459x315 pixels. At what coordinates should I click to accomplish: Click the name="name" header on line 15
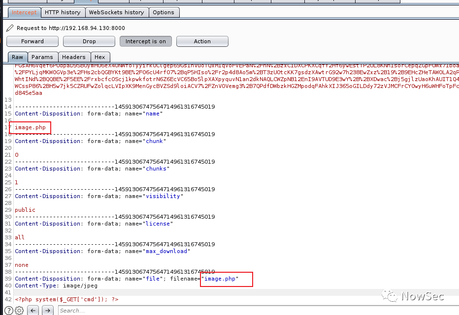[x=89, y=114]
